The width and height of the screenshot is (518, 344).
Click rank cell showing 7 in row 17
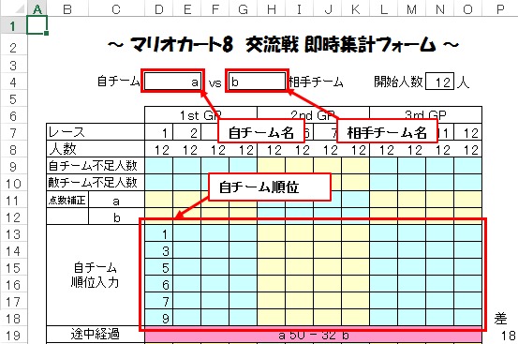[x=158, y=301]
